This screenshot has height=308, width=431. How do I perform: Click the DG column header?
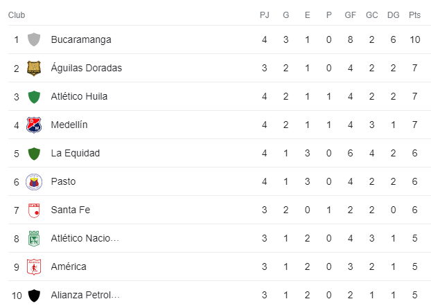coord(392,15)
